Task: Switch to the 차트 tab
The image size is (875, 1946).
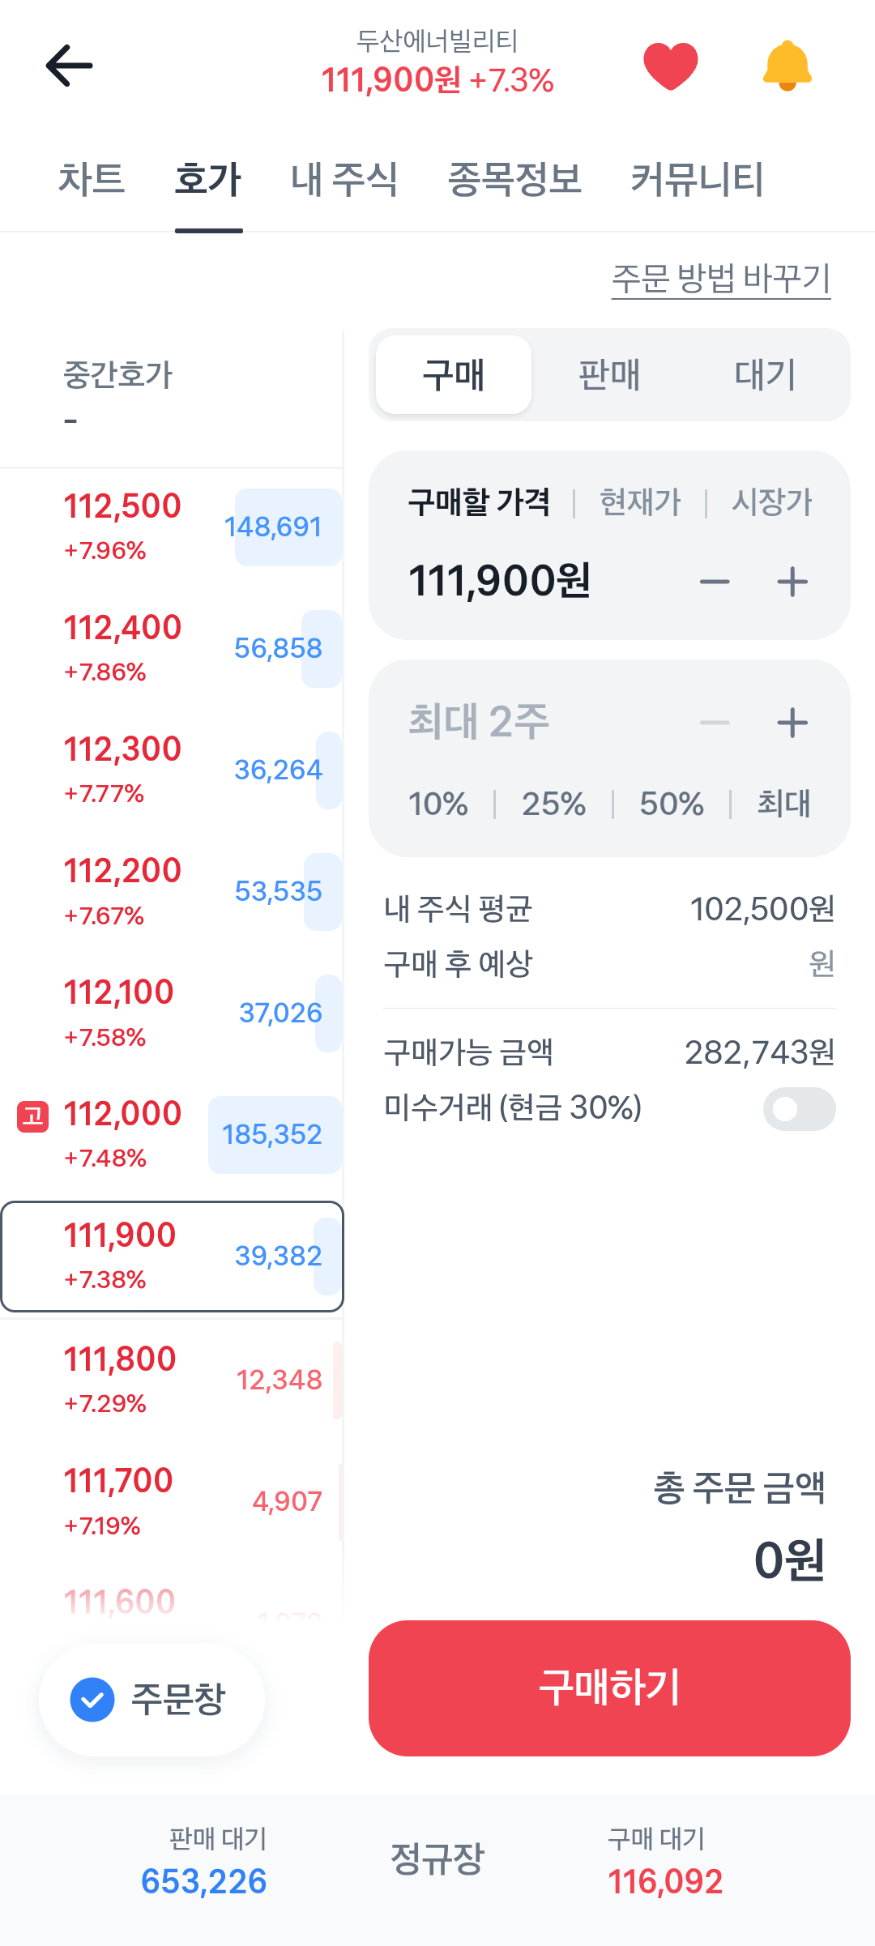Action: coord(92,179)
